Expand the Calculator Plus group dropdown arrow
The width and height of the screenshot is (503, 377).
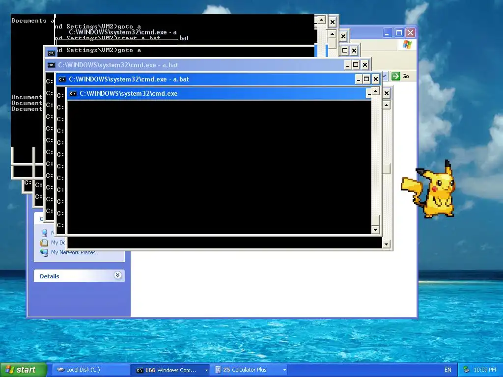coord(284,370)
